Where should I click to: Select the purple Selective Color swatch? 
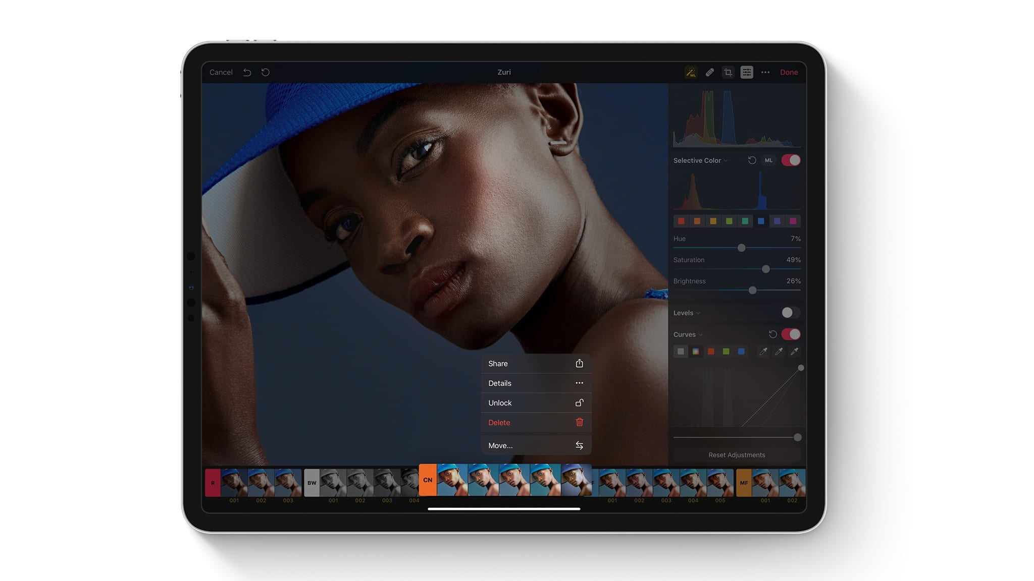[x=777, y=221]
